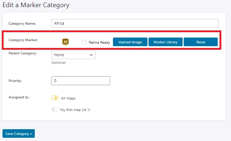Image resolution: width=231 pixels, height=141 pixels.
Task: Focus the Category Name field
Action: coord(135,23)
